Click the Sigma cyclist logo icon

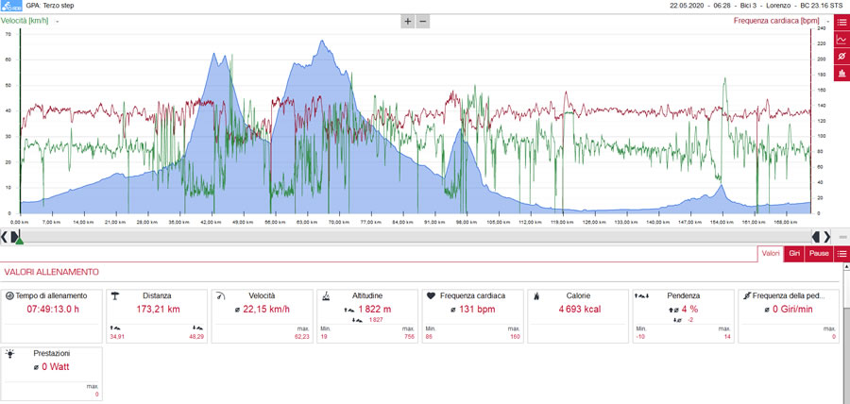coord(10,6)
